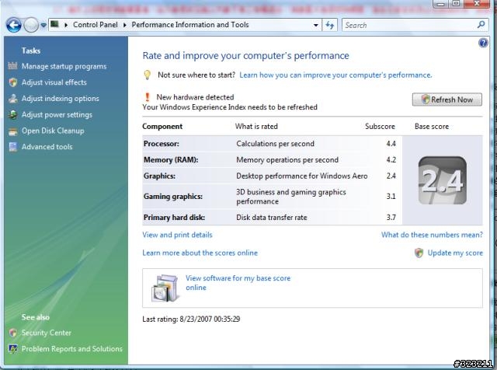This screenshot has height=370, width=497.
Task: Open Help via blue question mark icon
Action: click(x=483, y=43)
